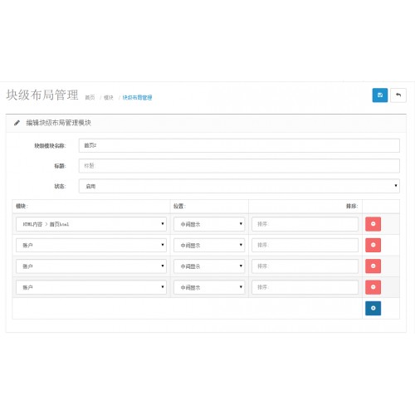Remove the second module row
The image size is (415, 415).
[x=373, y=245]
